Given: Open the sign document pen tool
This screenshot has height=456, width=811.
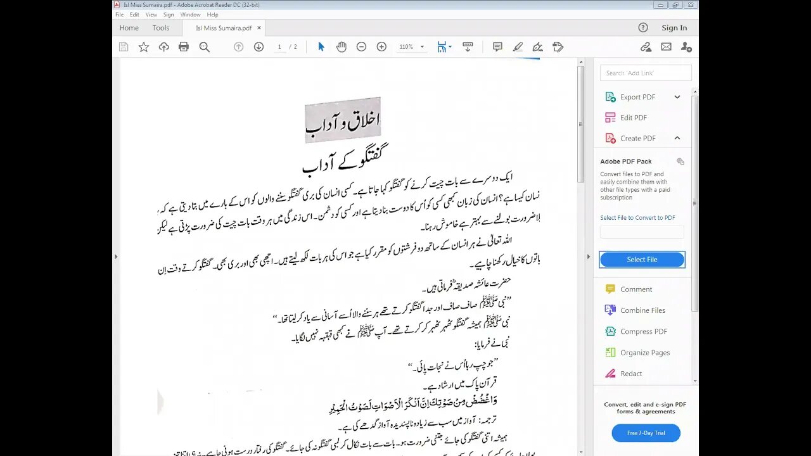Looking at the screenshot, I should 538,47.
